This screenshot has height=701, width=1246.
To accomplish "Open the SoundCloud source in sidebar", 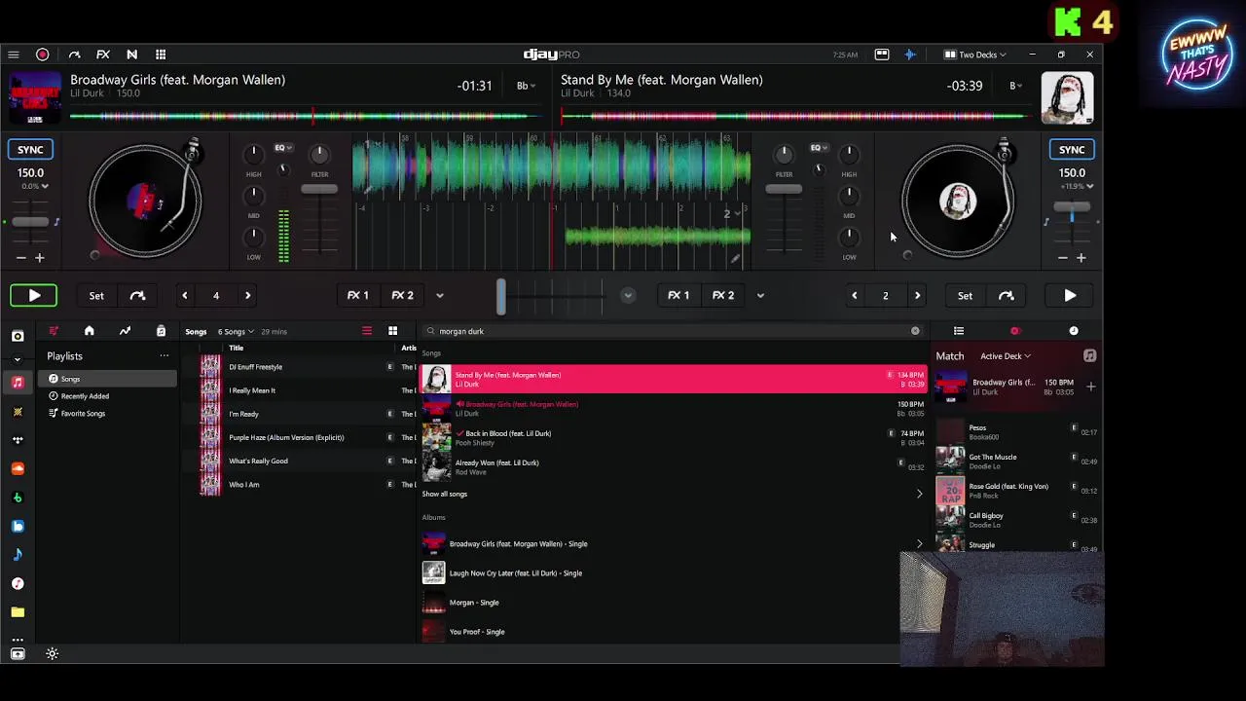I will (18, 468).
